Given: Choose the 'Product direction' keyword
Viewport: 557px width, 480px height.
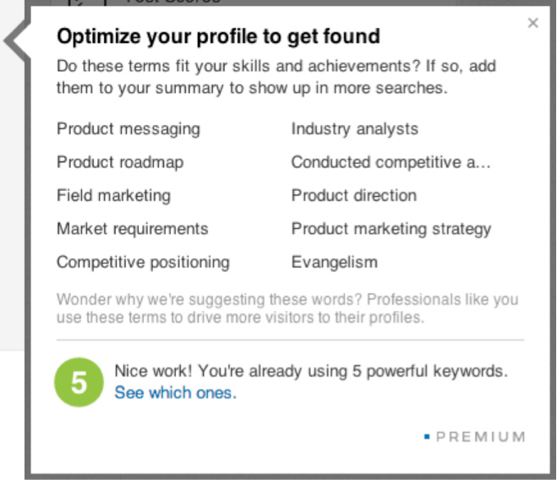Looking at the screenshot, I should point(354,195).
